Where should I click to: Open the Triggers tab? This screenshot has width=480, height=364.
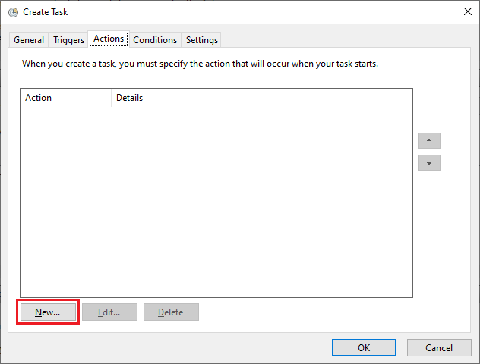tap(68, 40)
